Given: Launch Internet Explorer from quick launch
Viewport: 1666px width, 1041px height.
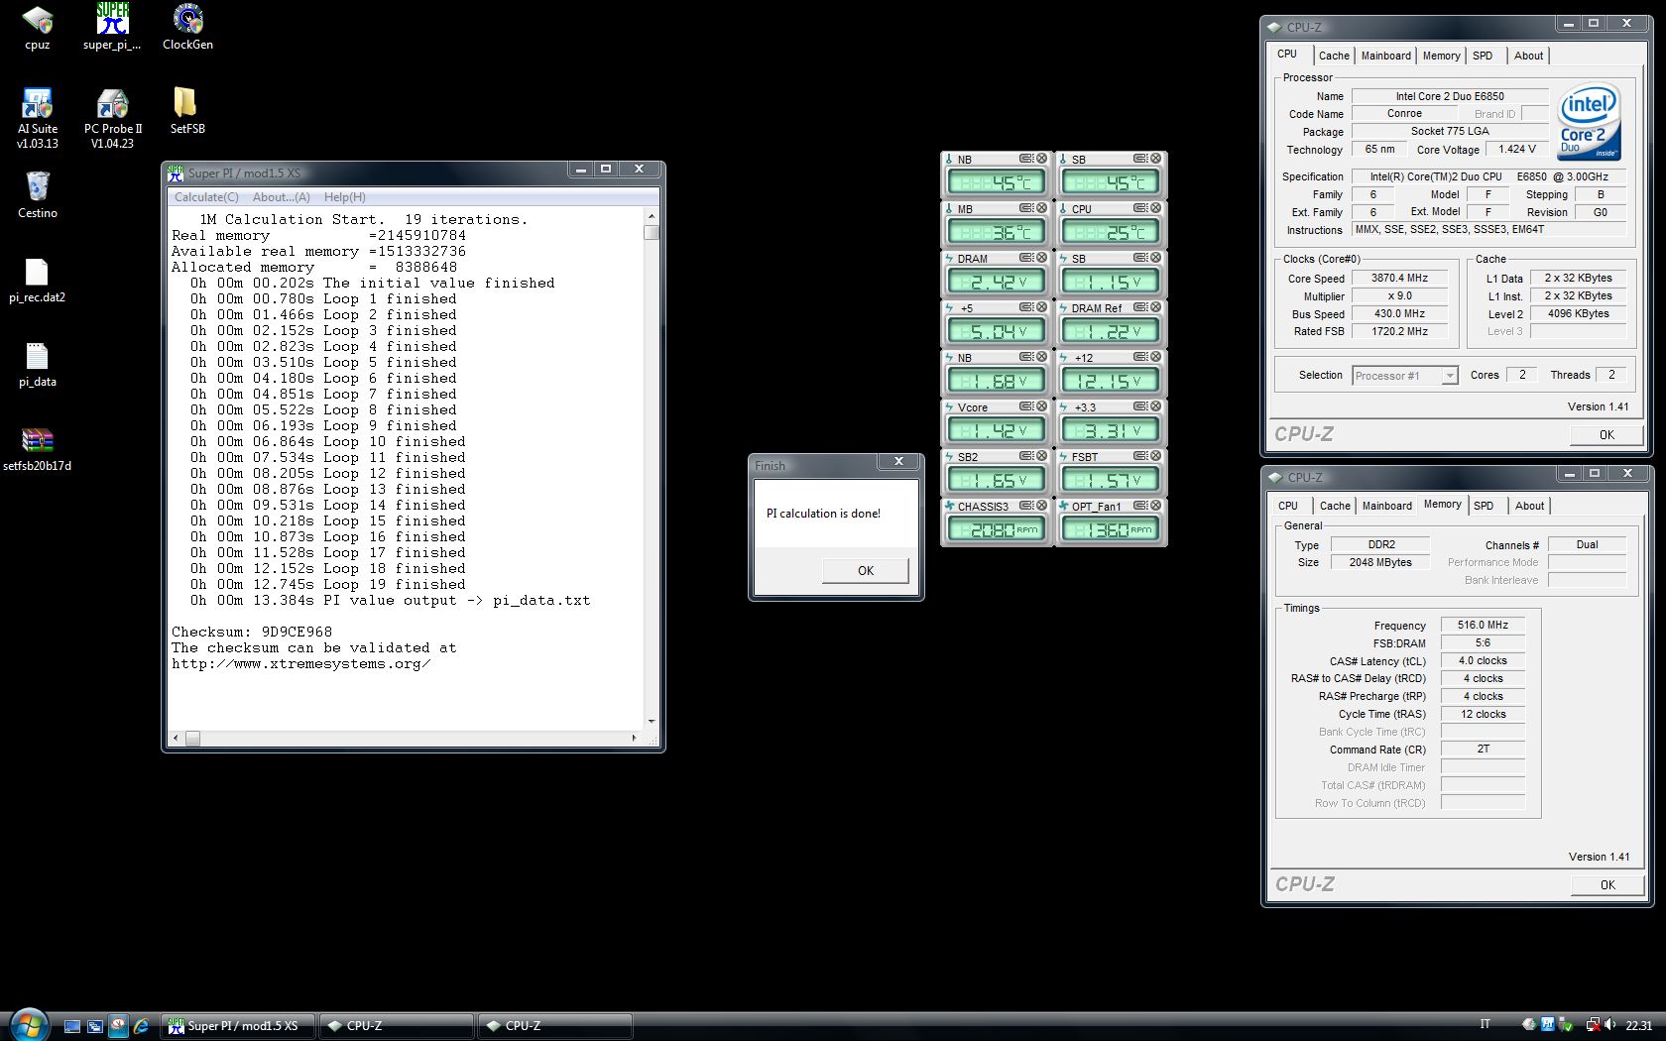Looking at the screenshot, I should click(141, 1026).
